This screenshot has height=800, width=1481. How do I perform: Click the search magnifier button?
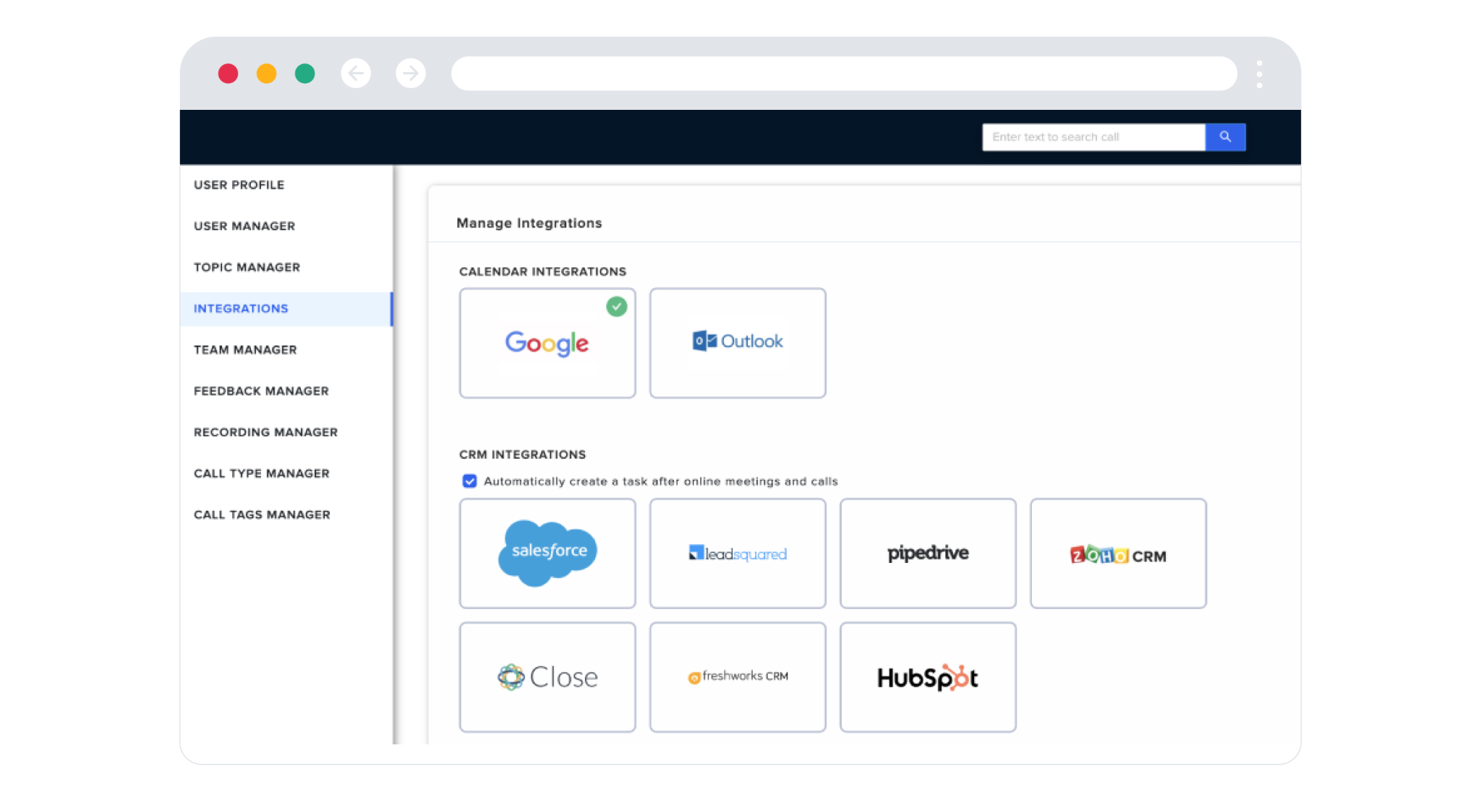pos(1225,137)
